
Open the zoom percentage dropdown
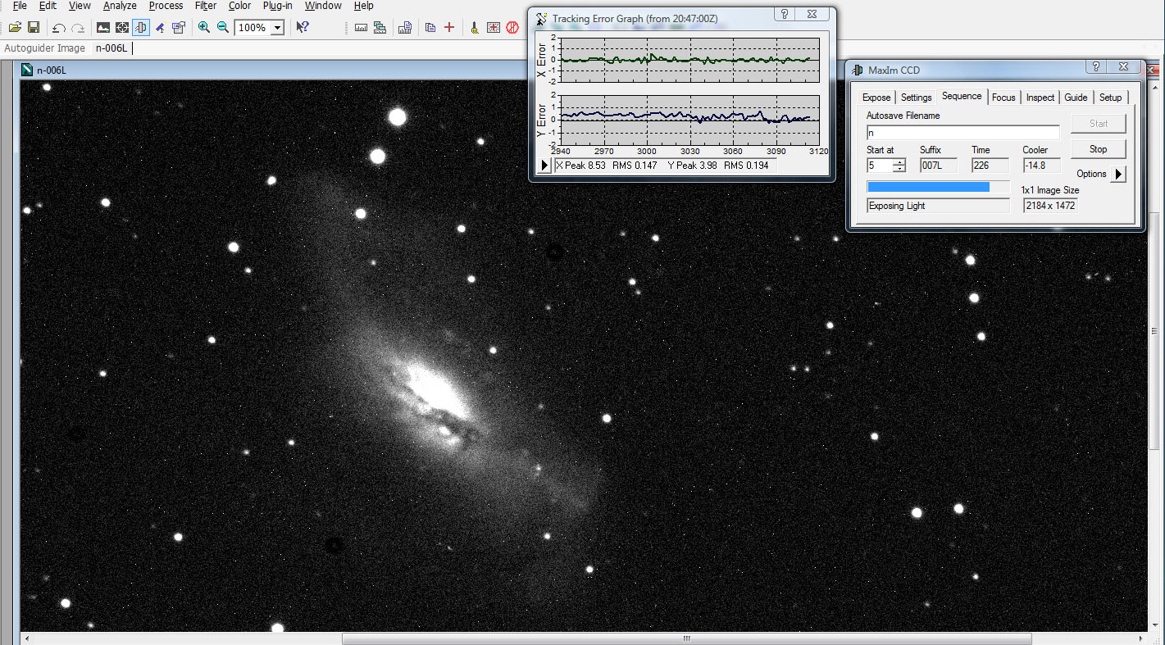[277, 28]
